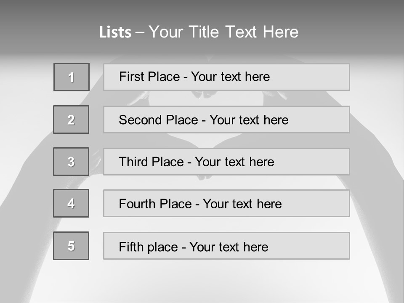Click the dark gray band above the title
This screenshot has width=404, height=303.
202,9
